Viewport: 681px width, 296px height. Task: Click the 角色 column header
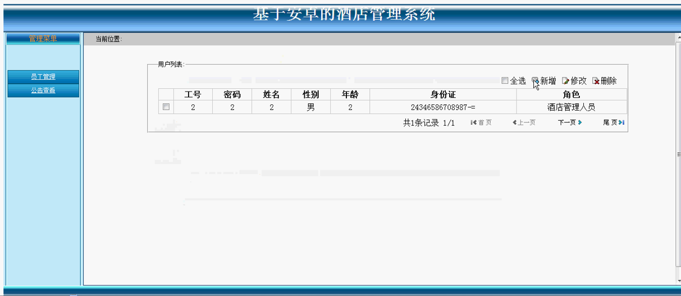point(571,94)
